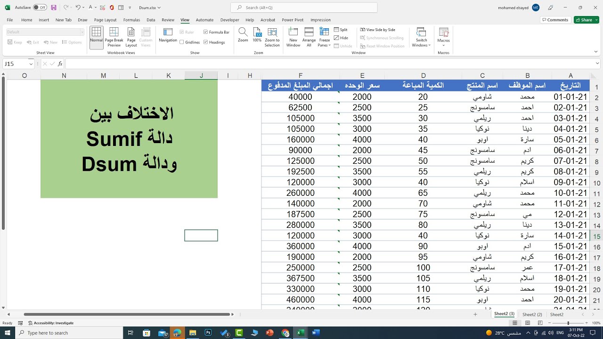
Task: Switch to Page Break Preview
Action: [x=114, y=37]
